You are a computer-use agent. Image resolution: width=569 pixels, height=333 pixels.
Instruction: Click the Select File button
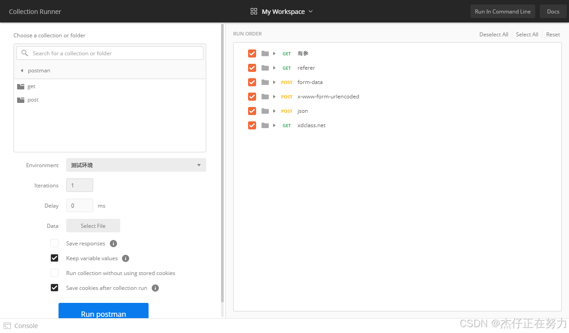93,226
